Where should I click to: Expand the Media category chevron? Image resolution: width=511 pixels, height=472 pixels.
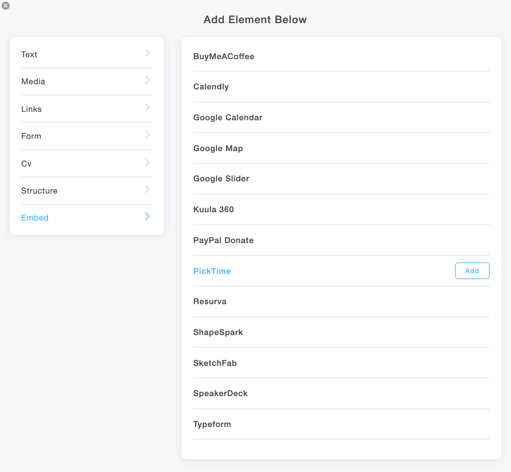148,80
